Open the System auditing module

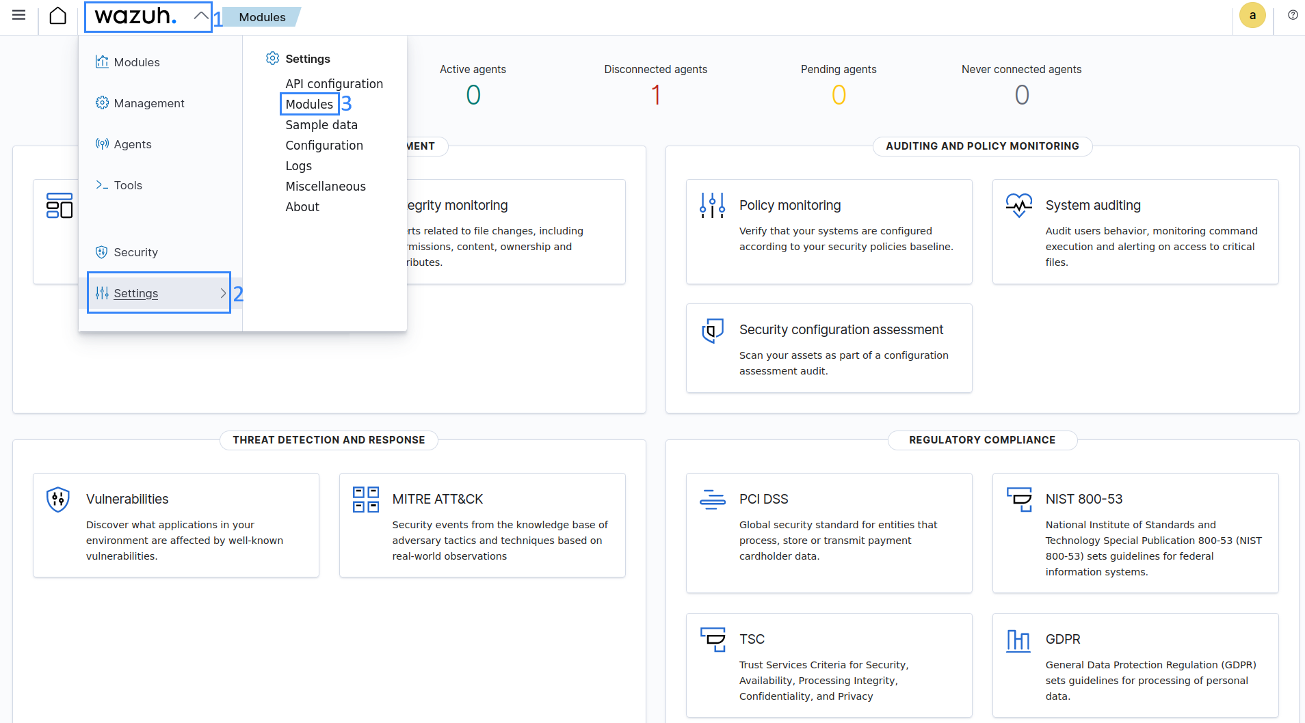click(1135, 232)
